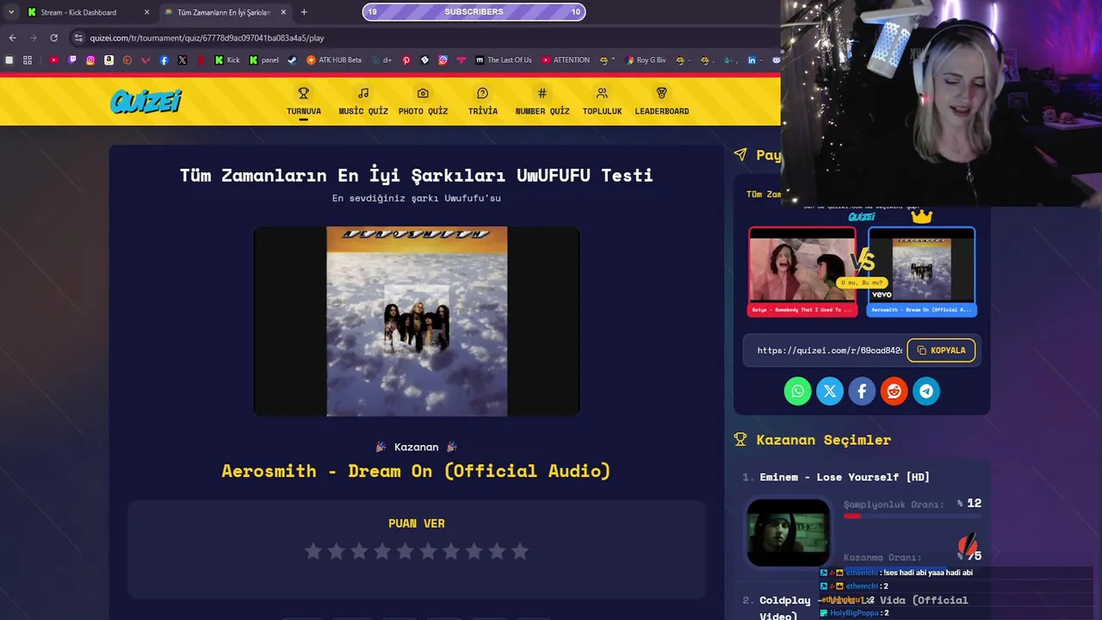Reload the current page
The image size is (1102, 620).
pyautogui.click(x=53, y=38)
